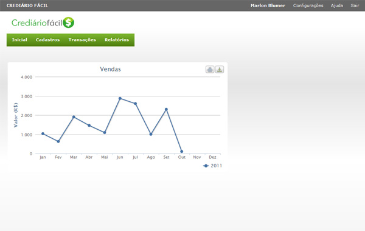365x231 pixels.
Task: Open the Inicial menu tab
Action: 19,40
